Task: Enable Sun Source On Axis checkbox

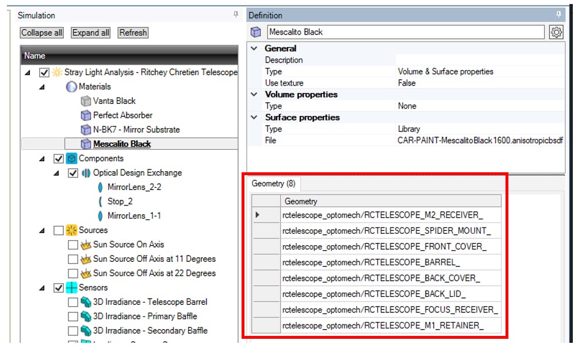Action: click(x=72, y=245)
